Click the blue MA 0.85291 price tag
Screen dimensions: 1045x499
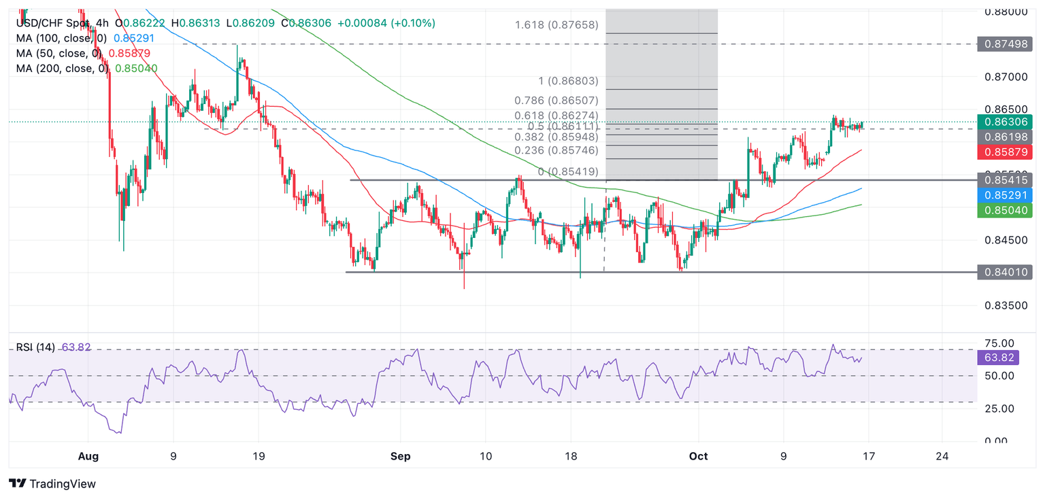1005,194
